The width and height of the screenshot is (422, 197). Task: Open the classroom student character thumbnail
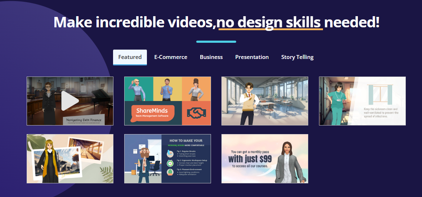265,101
